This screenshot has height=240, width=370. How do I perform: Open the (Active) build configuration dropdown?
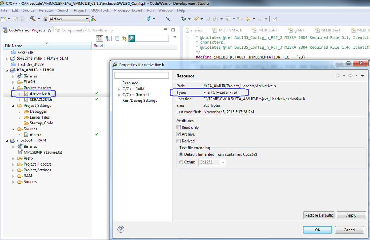click(x=69, y=19)
